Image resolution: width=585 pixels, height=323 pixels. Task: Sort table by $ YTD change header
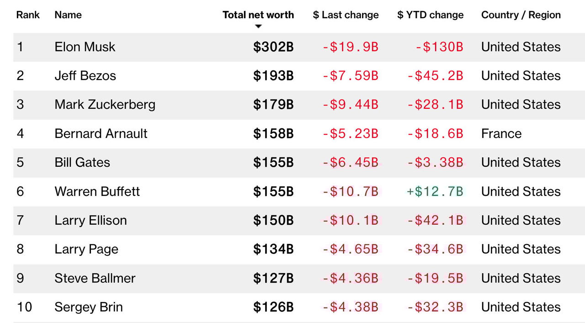[430, 15]
